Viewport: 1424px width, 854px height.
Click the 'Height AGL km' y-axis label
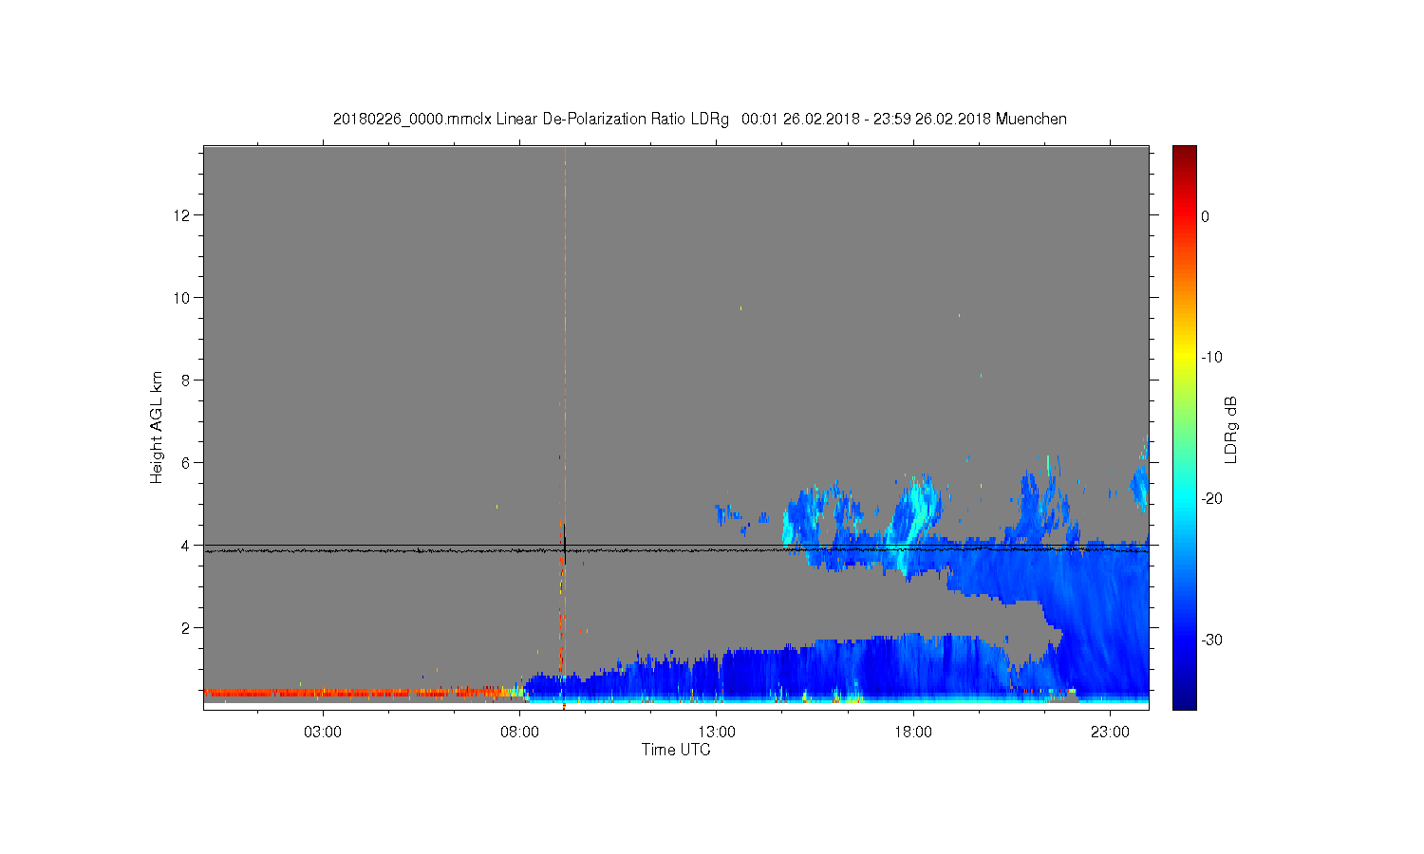pos(157,427)
